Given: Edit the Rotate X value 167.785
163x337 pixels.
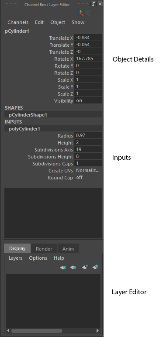Looking at the screenshot, I should tap(88, 58).
